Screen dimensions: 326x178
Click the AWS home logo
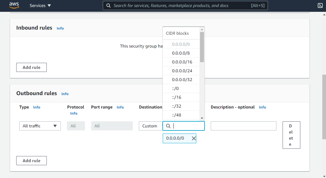[x=14, y=5]
